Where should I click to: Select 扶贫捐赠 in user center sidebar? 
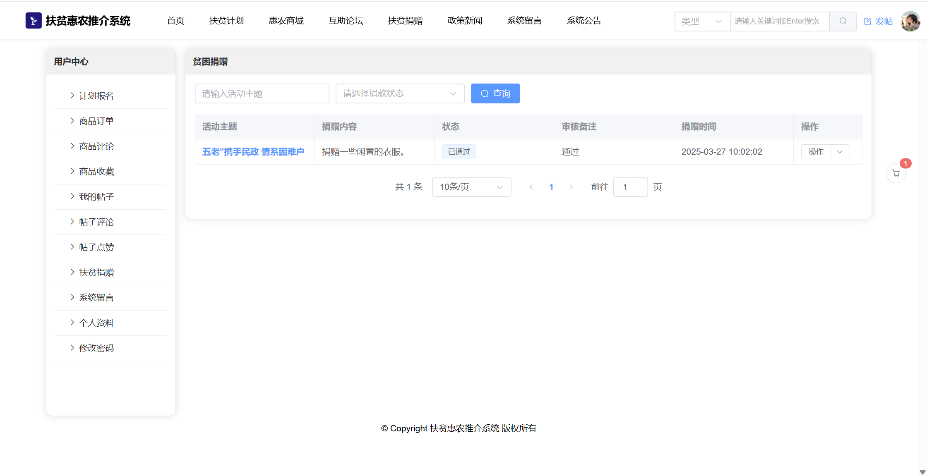(x=96, y=272)
